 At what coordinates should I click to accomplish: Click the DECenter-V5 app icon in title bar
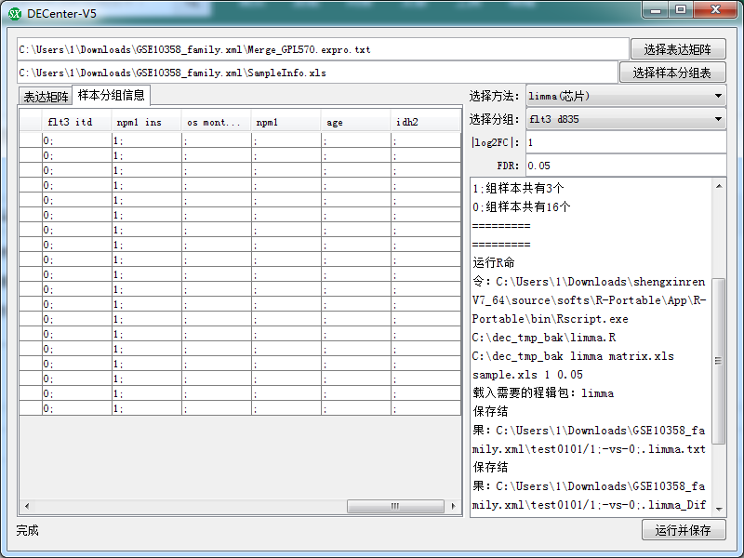point(14,12)
